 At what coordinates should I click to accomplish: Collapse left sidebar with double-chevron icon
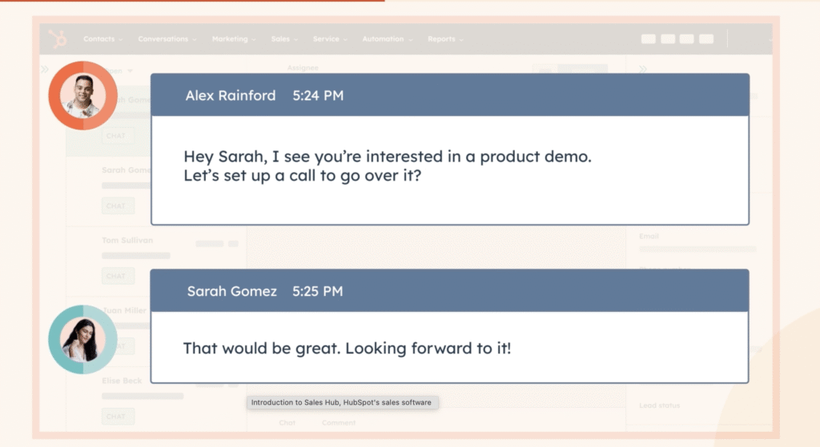tap(45, 70)
